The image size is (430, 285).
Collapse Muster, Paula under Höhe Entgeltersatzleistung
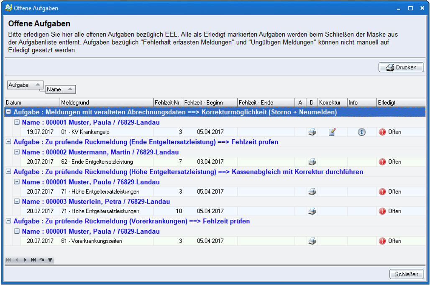pos(17,182)
